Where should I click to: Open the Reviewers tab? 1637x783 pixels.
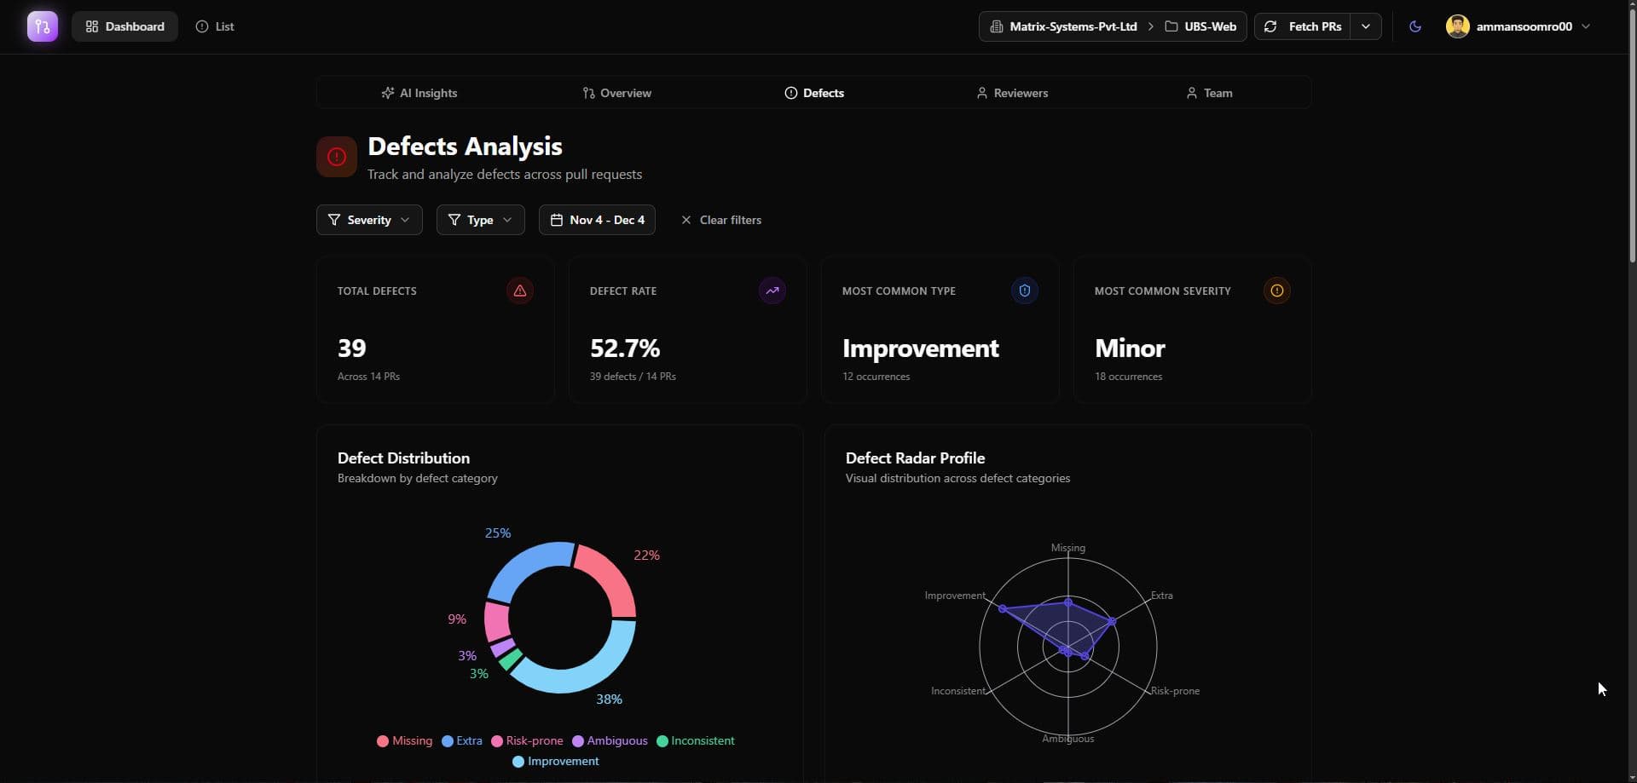(1012, 93)
